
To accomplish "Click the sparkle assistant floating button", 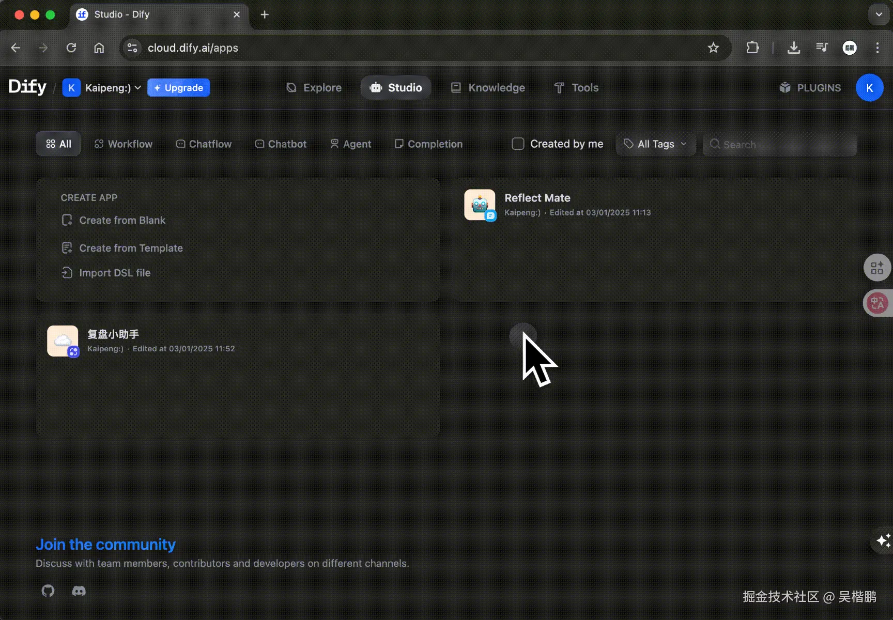I will (883, 540).
